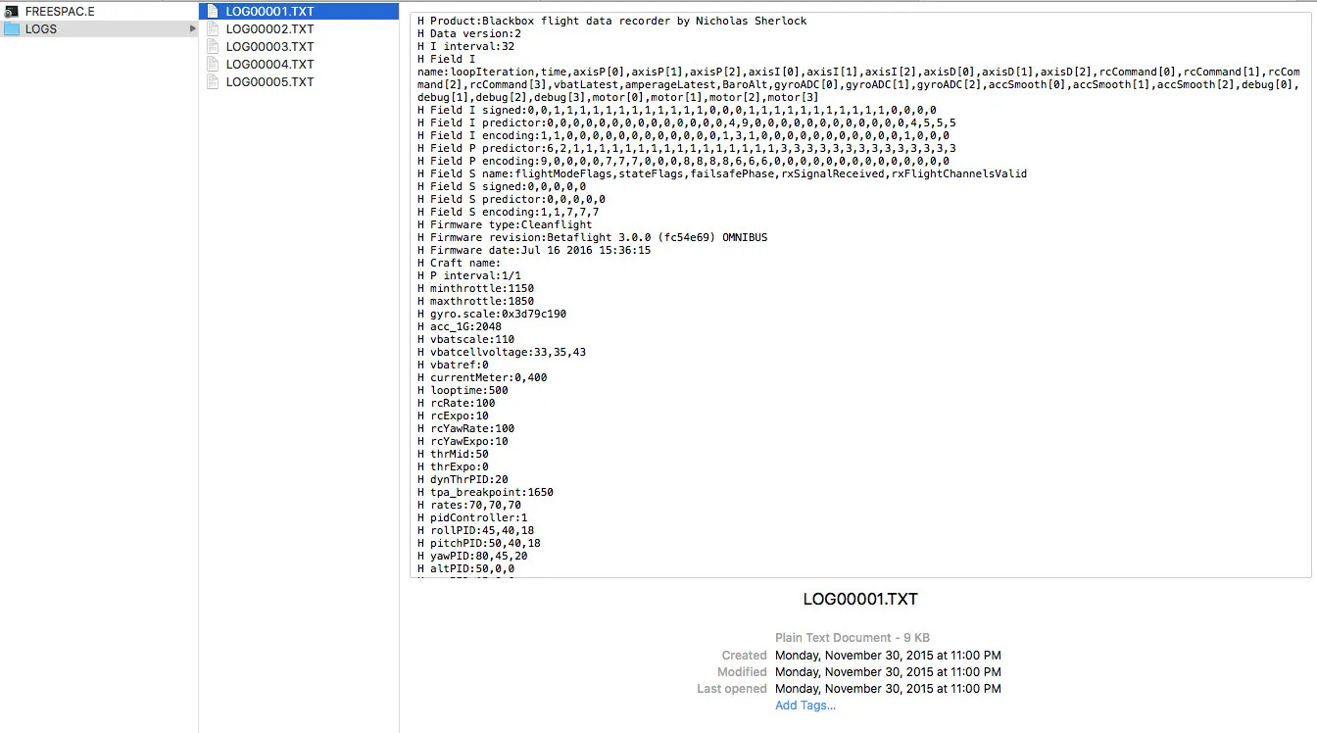
Task: Open the Add Tags… link
Action: (x=805, y=706)
